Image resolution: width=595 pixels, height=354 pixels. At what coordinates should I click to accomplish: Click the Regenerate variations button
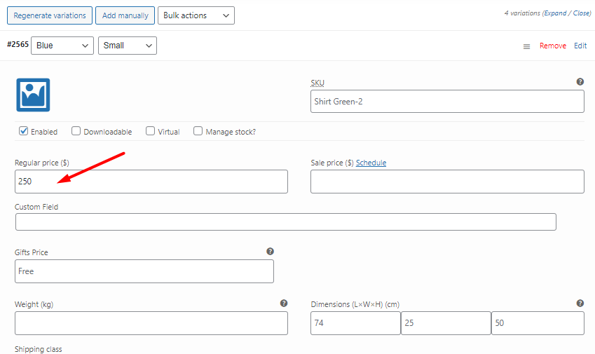coord(50,15)
